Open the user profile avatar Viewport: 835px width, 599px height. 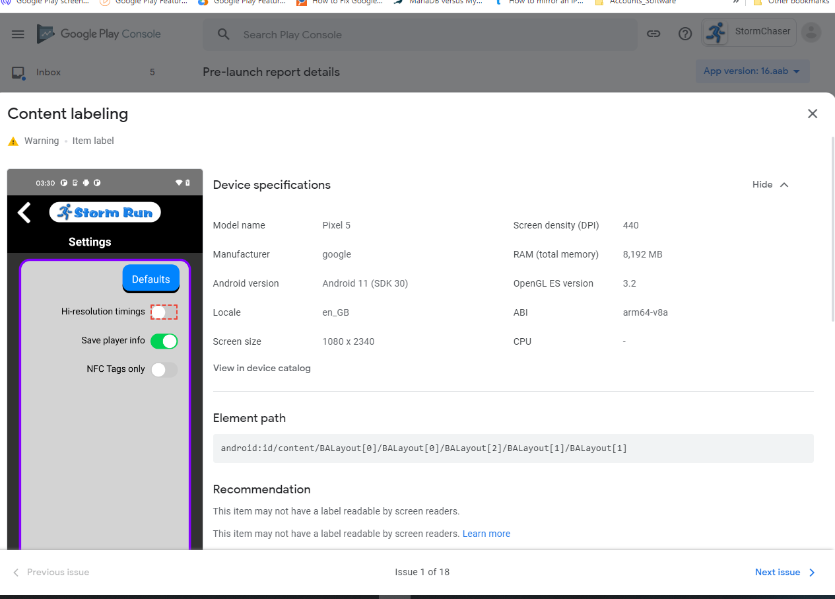pos(811,32)
